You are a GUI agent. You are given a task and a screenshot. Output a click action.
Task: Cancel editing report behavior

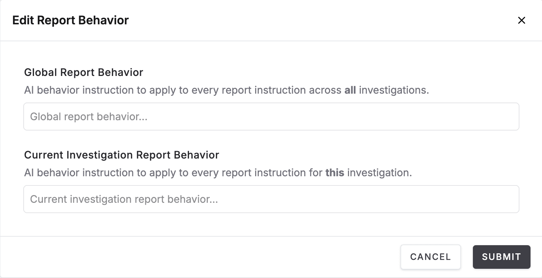pos(431,257)
